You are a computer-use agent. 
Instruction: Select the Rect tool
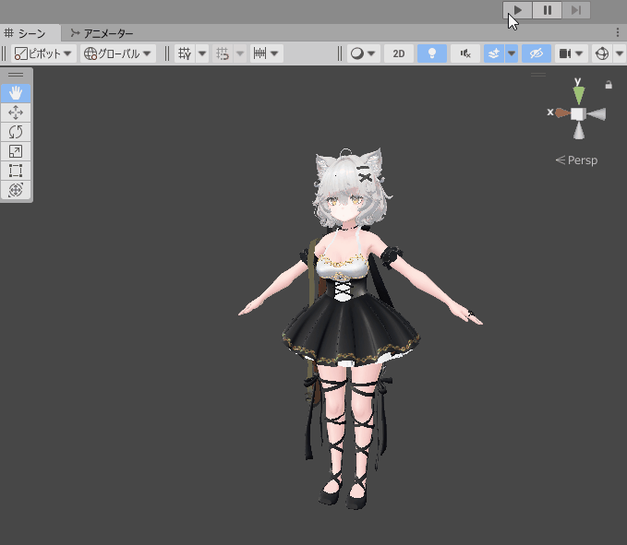(16, 171)
